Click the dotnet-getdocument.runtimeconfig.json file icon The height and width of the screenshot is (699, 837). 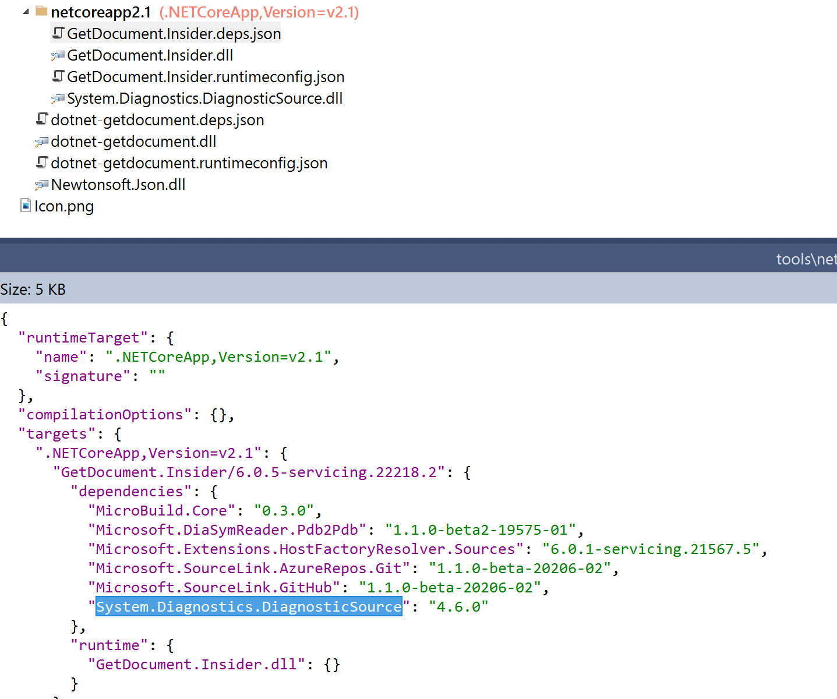click(42, 163)
